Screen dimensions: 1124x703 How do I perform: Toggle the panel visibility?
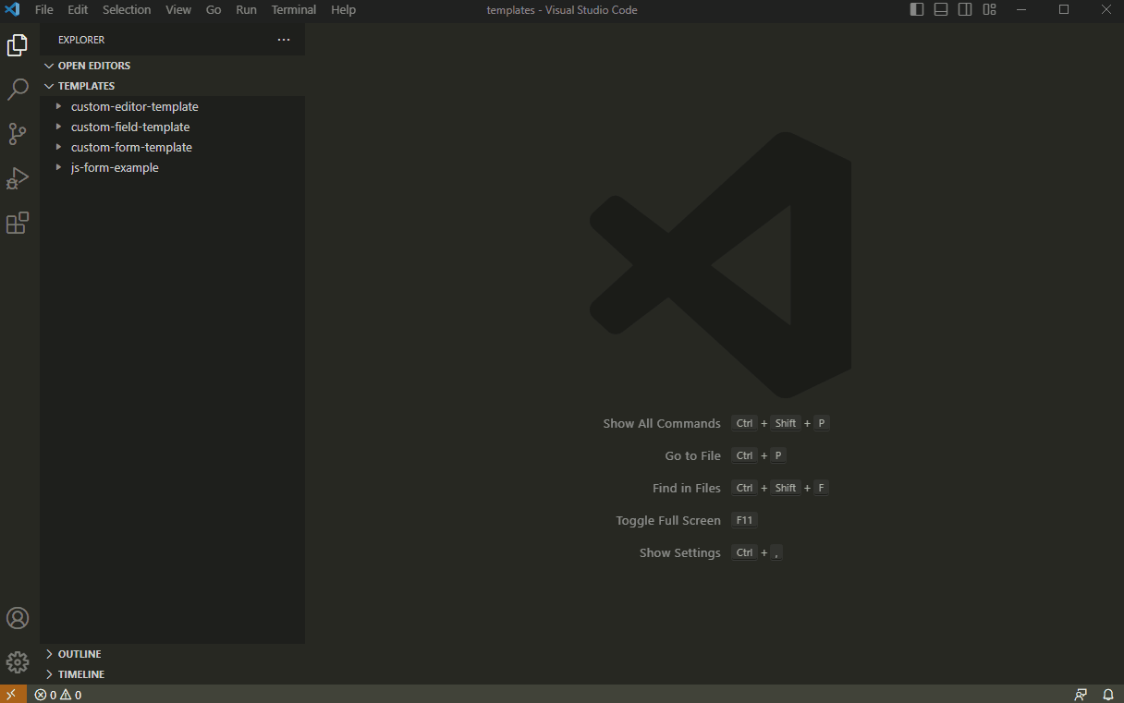click(x=940, y=9)
